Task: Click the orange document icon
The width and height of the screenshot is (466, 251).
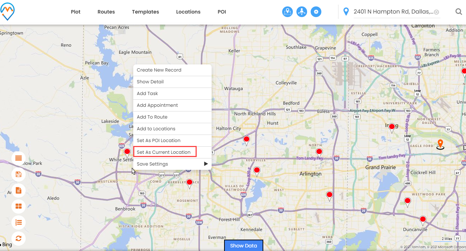Action: tap(19, 190)
